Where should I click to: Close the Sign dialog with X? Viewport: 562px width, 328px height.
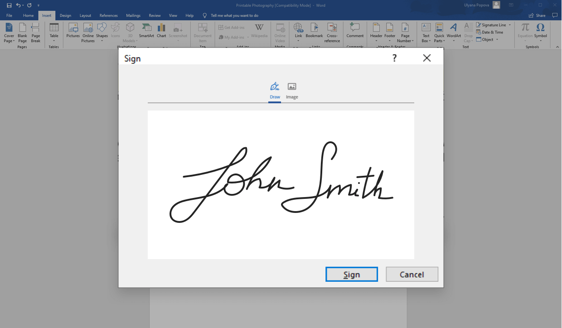(x=426, y=58)
